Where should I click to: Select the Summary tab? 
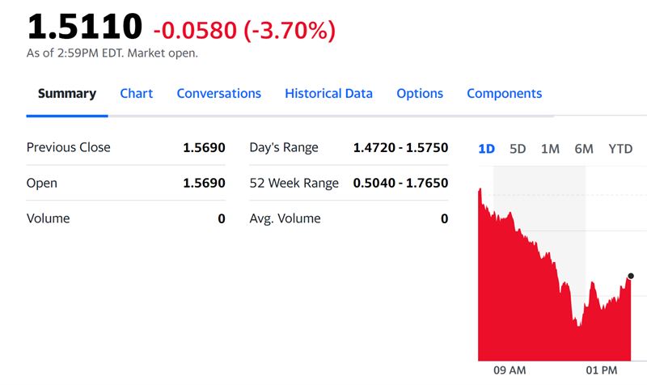point(67,94)
